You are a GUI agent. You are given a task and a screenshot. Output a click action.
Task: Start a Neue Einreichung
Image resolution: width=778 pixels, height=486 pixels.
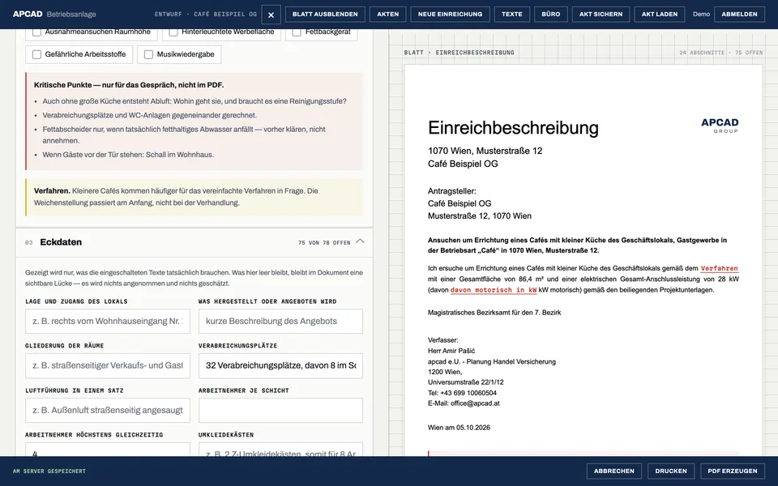[x=450, y=15]
